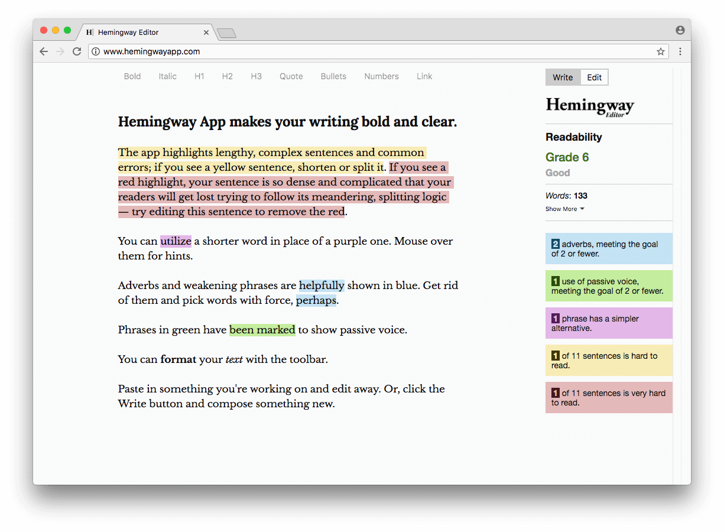Click the blue highlighted word 'helpfully'

point(322,286)
